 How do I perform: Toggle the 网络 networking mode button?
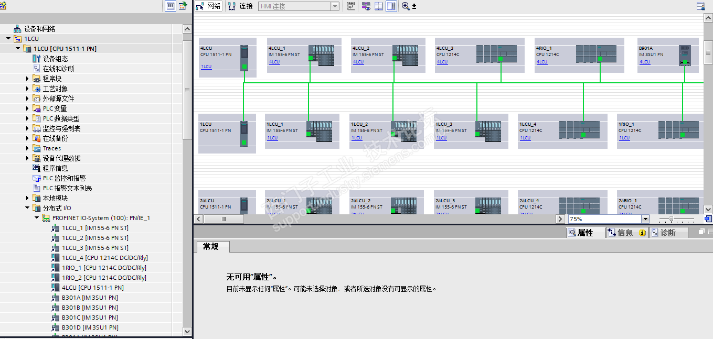coord(209,6)
